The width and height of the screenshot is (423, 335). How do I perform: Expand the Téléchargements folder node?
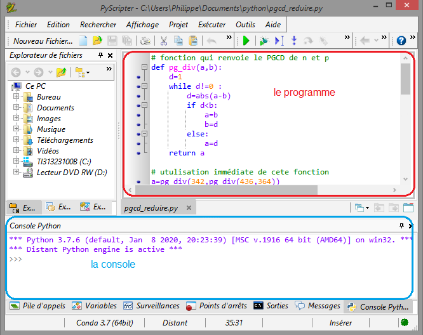(x=17, y=140)
